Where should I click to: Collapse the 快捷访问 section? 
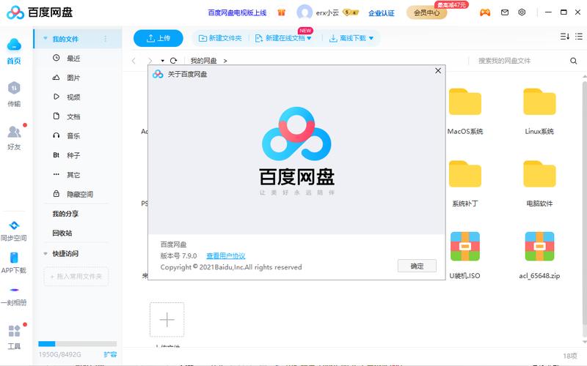(45, 253)
